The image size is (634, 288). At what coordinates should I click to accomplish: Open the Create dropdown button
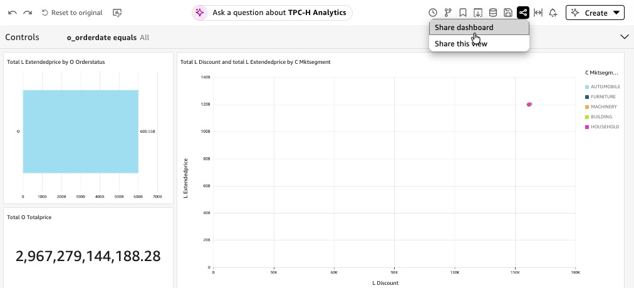[595, 13]
